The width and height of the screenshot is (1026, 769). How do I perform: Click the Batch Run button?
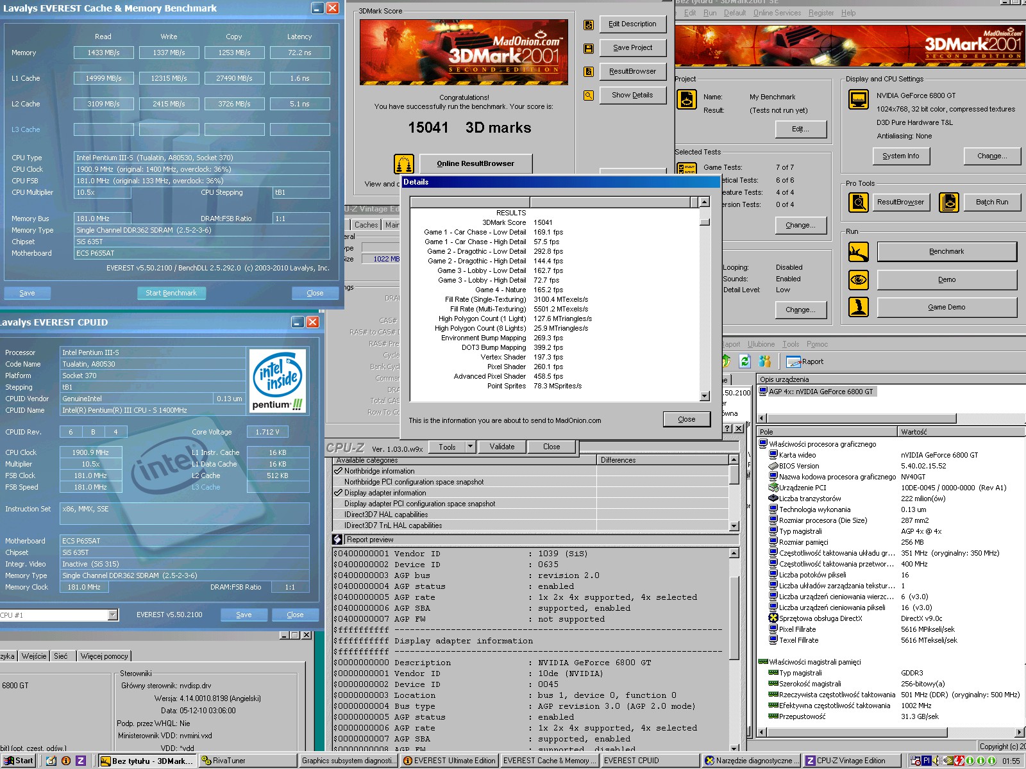992,203
